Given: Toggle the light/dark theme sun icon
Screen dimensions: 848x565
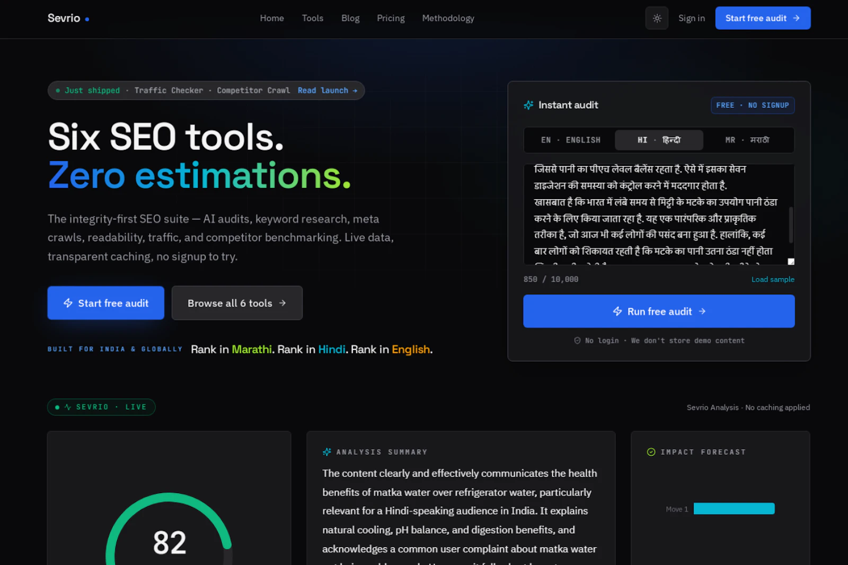Looking at the screenshot, I should (x=657, y=18).
